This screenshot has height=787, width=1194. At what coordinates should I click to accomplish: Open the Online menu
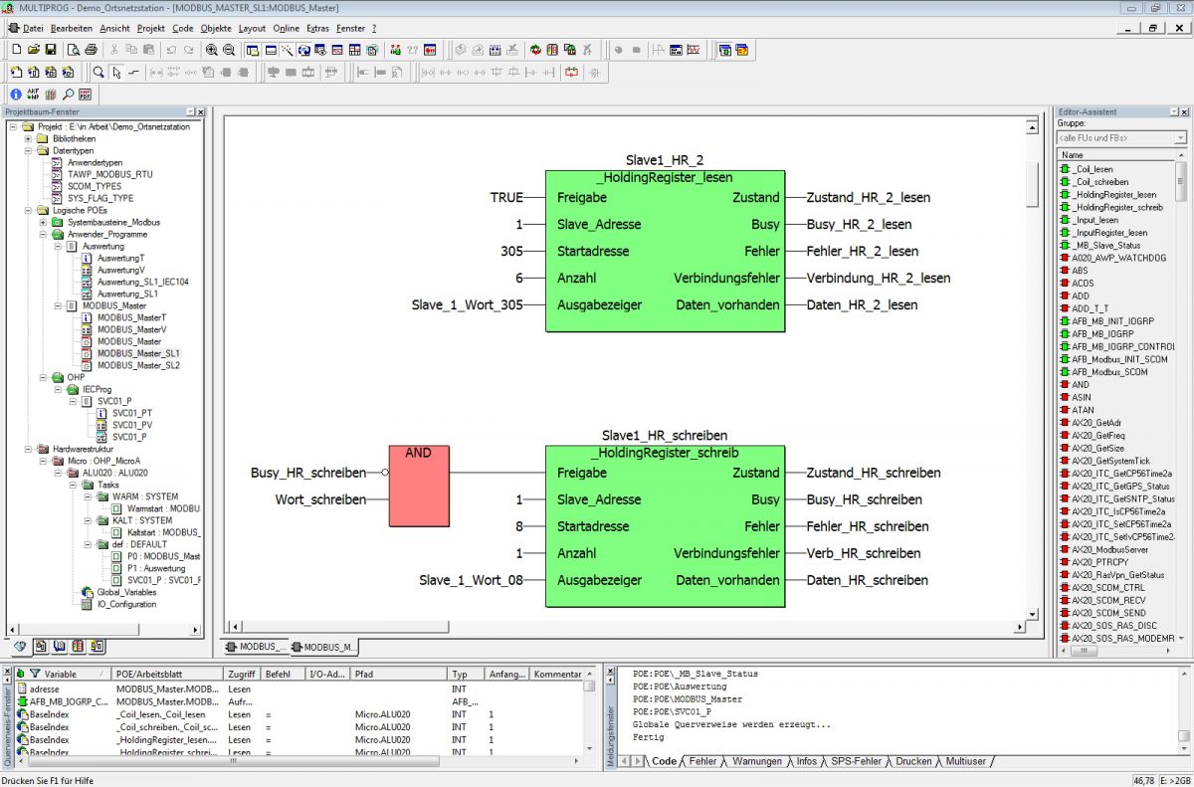286,28
